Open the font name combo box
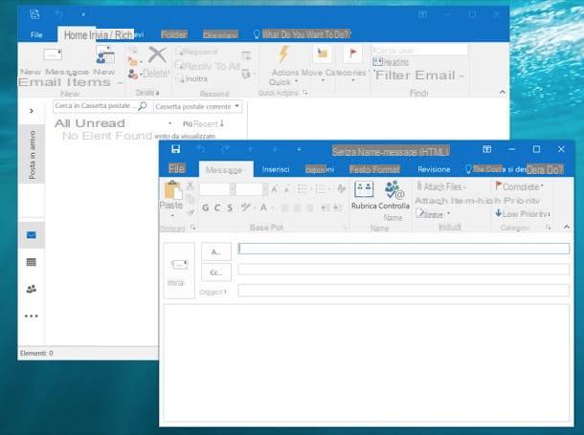Viewport: 584px width, 435px height. 216,189
